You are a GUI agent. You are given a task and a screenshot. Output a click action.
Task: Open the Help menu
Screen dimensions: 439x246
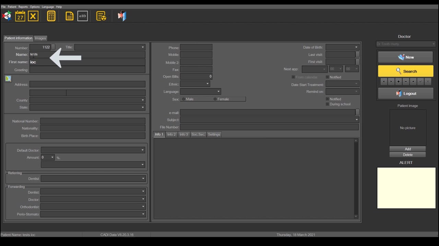click(x=59, y=7)
